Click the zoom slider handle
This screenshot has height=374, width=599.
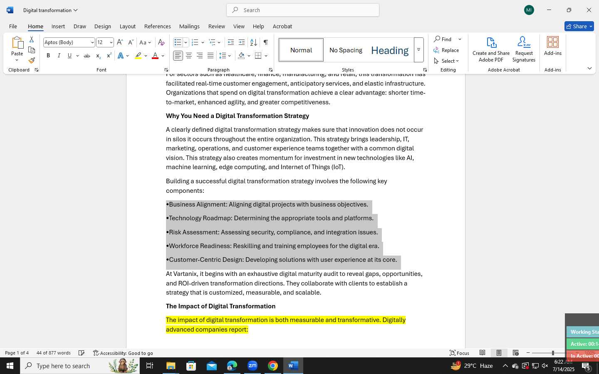click(553, 353)
